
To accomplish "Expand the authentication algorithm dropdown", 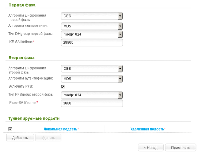I will [92, 79].
